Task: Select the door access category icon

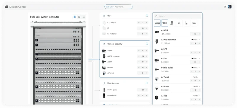Action: [x=179, y=23]
